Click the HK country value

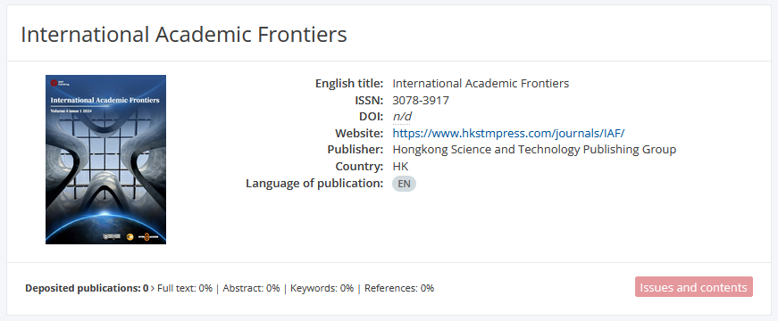click(400, 167)
